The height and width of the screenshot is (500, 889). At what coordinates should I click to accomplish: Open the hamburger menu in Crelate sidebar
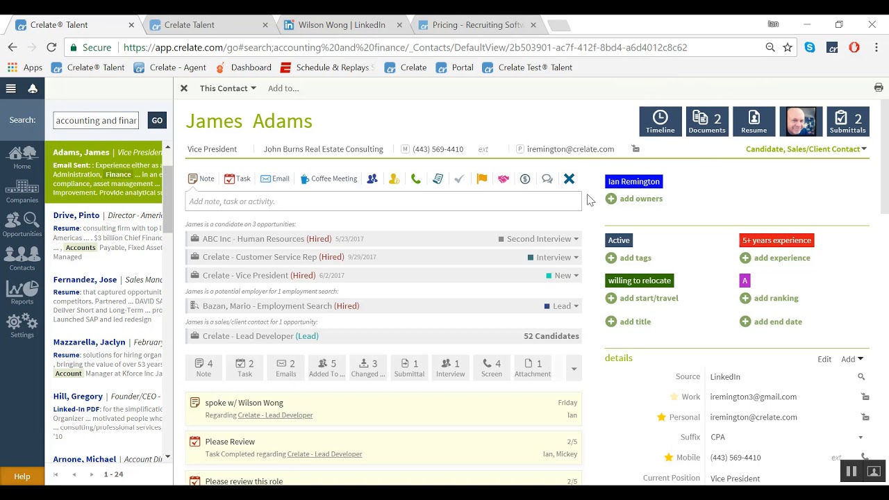coord(10,88)
